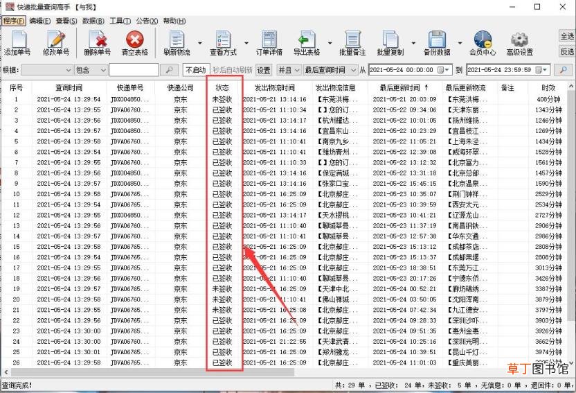
Task: Click the vertical scrollbar up arrow
Action: [571, 87]
